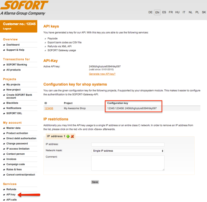Screen dimensions: 207x202
Task: Open API calls in Services
Action: (x=12, y=200)
